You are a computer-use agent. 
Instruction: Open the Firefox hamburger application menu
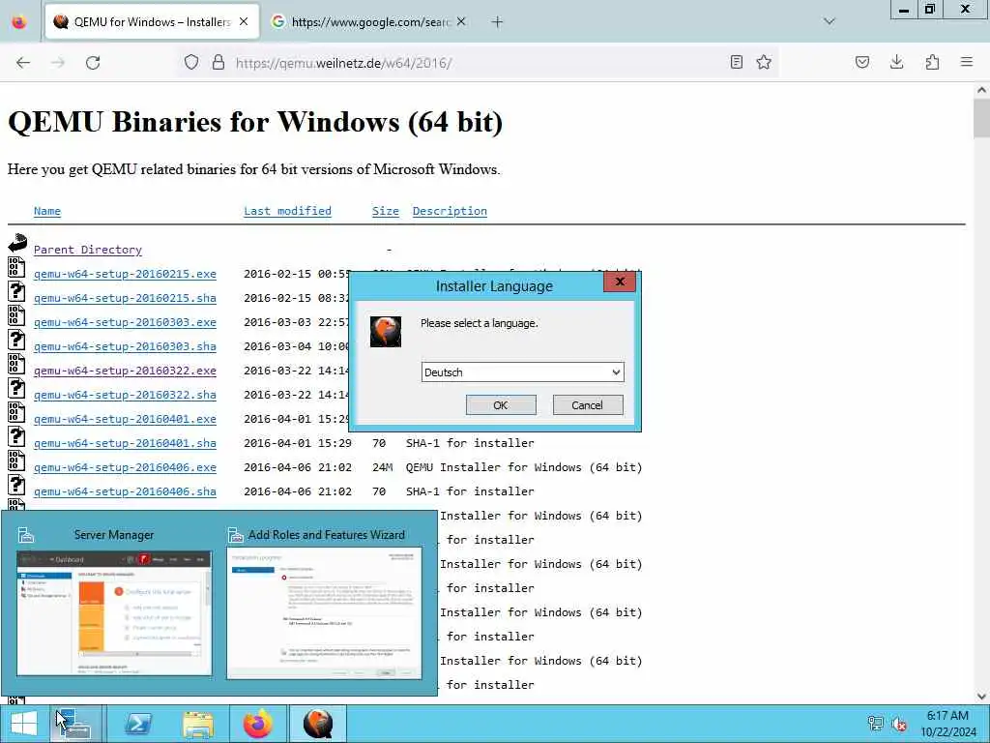click(967, 62)
